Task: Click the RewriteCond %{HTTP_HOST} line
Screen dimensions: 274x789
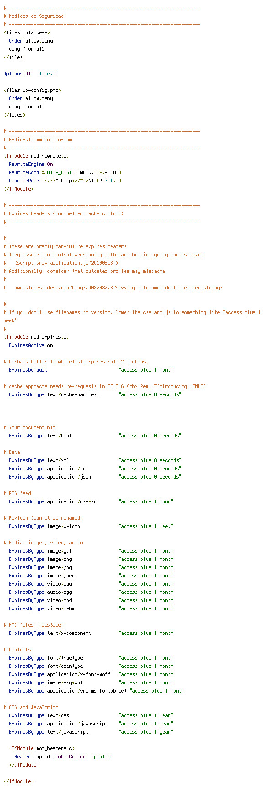Action: point(65,172)
